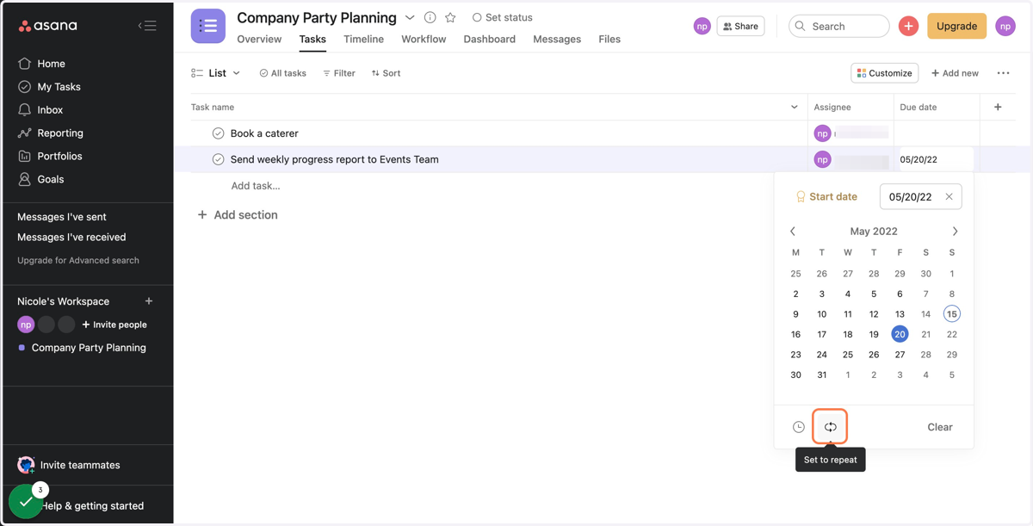Click Invite teammates

(70, 465)
